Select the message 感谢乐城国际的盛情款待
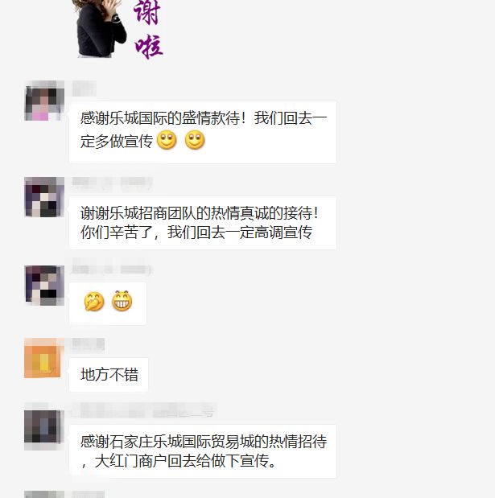 pyautogui.click(x=203, y=132)
